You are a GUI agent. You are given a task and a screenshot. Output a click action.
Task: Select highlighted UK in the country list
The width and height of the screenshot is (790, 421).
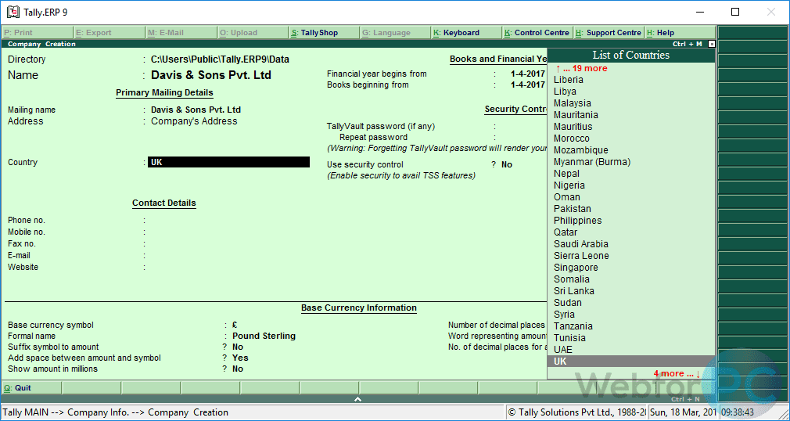[x=630, y=362]
